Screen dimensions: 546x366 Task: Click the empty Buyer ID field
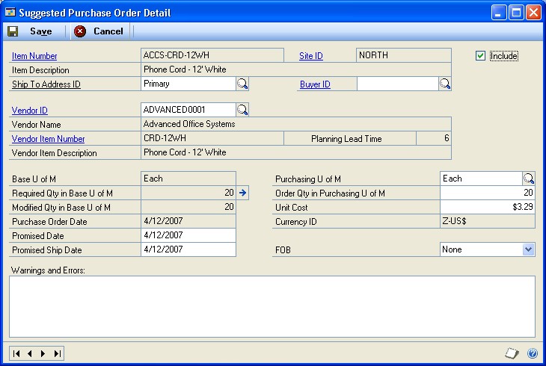coord(398,84)
